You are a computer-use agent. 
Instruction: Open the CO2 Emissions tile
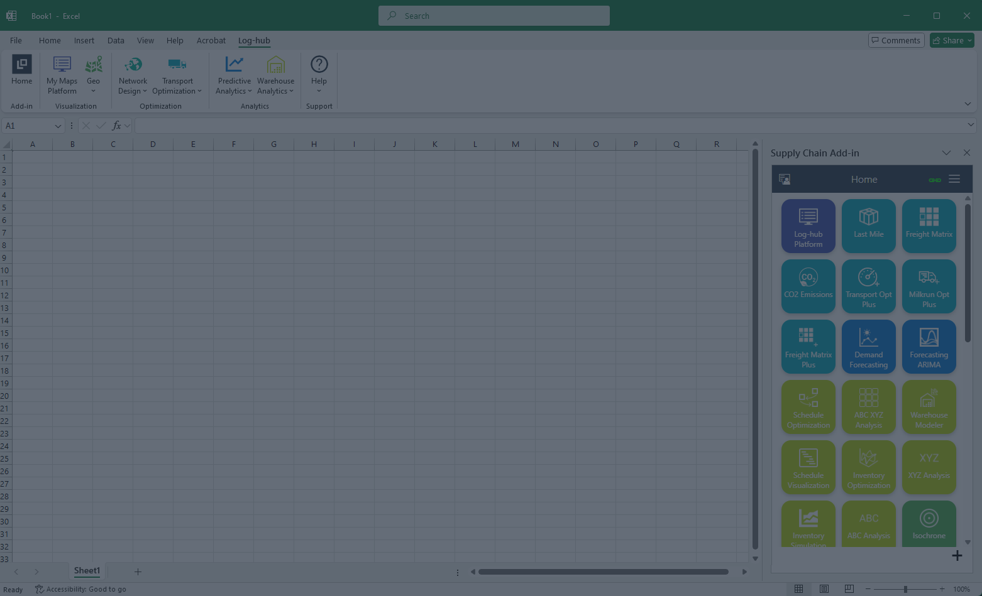[808, 286]
